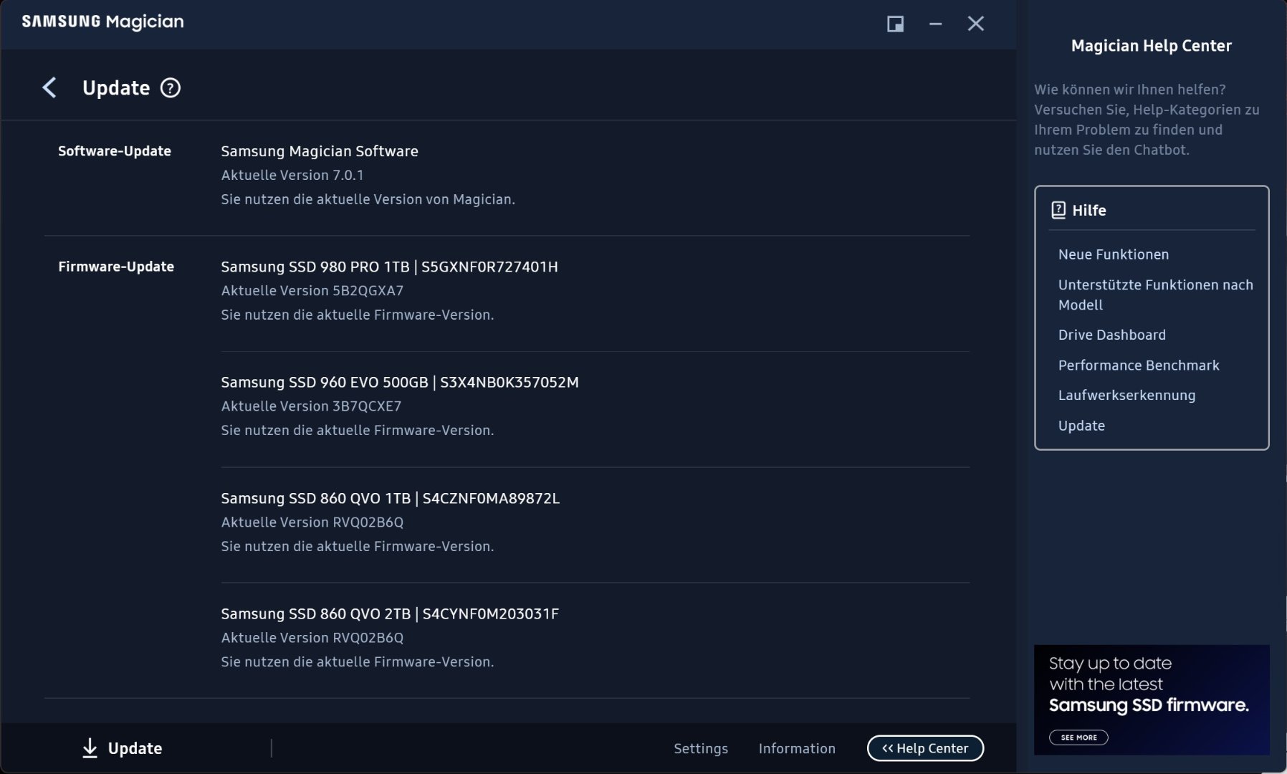Click the firmware status under 960 EVO
This screenshot has width=1287, height=774.
click(x=358, y=430)
